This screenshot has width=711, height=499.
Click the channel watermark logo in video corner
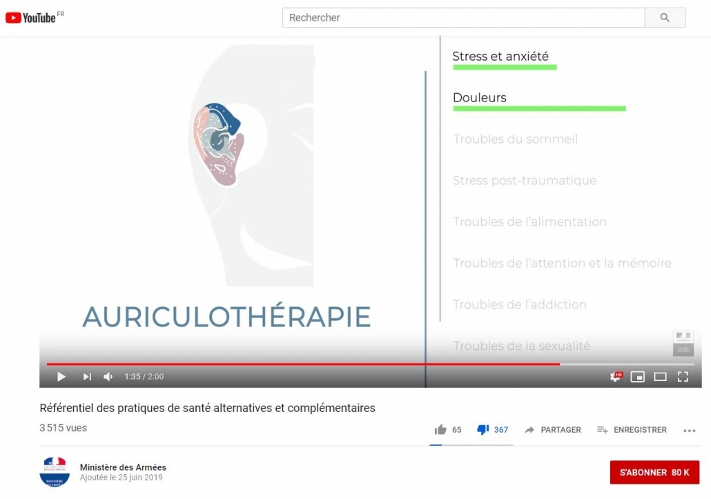click(x=683, y=343)
